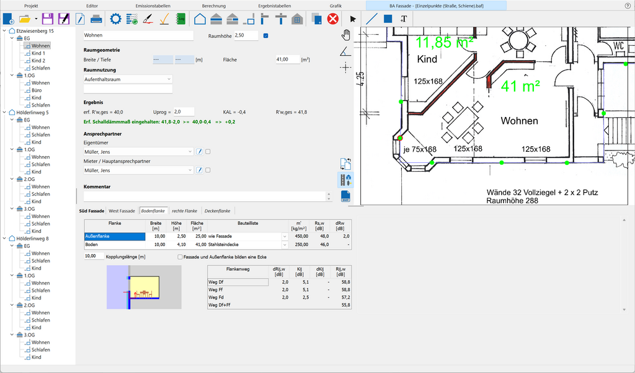The width and height of the screenshot is (635, 373).
Task: Enable 'Fassade und Außenflanke bilden eine Ecke'
Action: [x=180, y=257]
